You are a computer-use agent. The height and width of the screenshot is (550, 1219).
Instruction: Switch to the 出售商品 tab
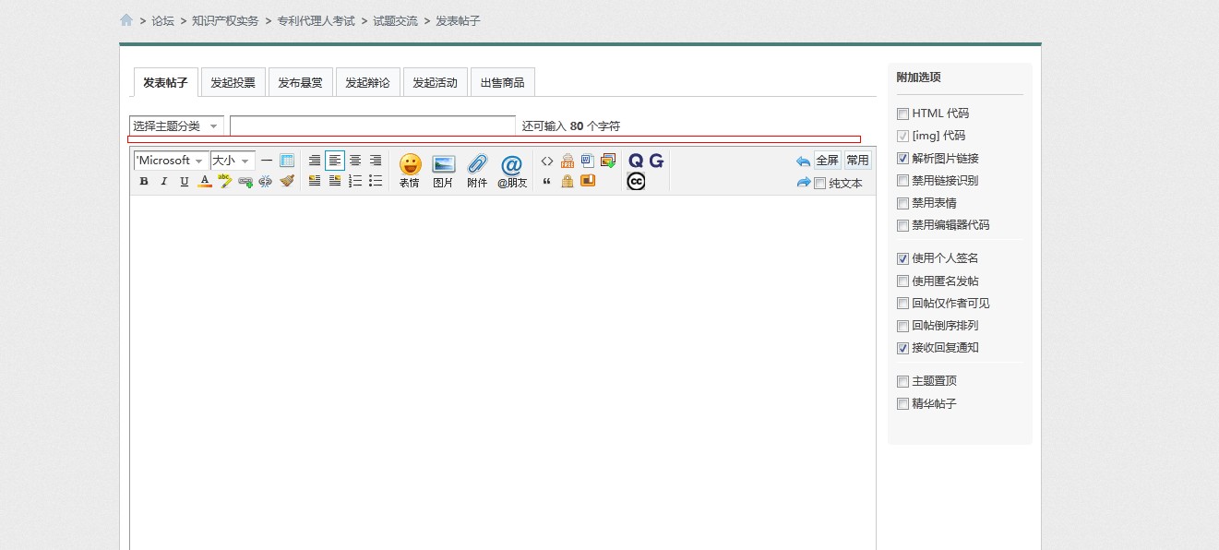(503, 81)
